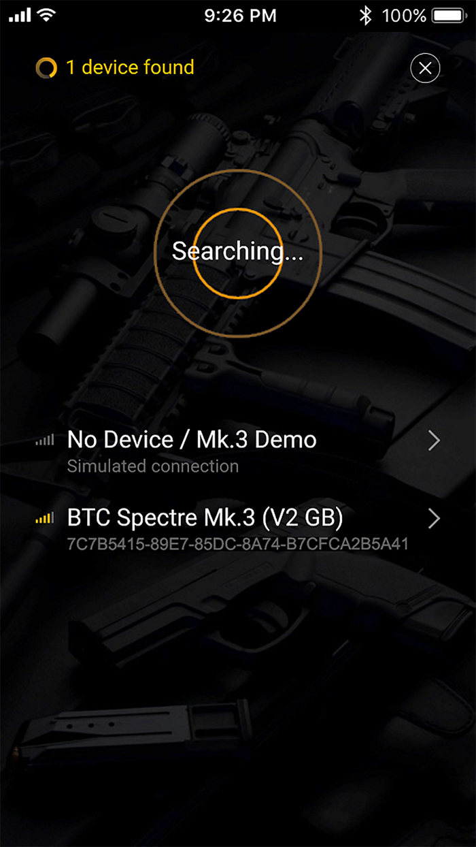
Task: Tap the Bluetooth status bar icon
Action: pyautogui.click(x=366, y=15)
